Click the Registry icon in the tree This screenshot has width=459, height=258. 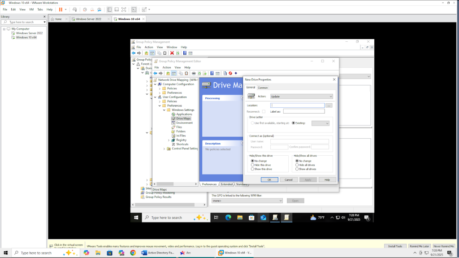point(173,140)
